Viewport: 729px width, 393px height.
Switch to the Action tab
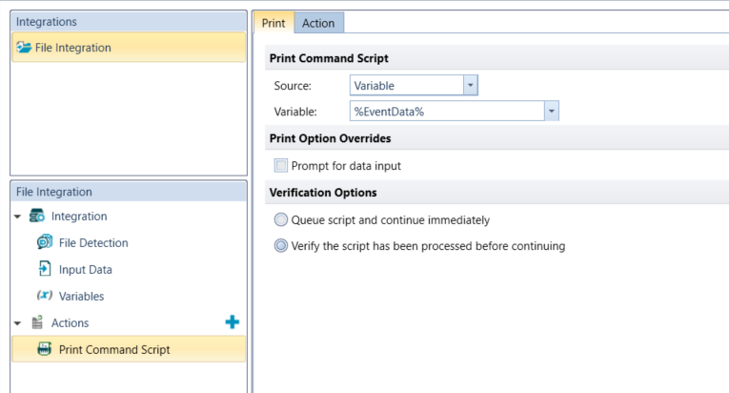[x=318, y=23]
